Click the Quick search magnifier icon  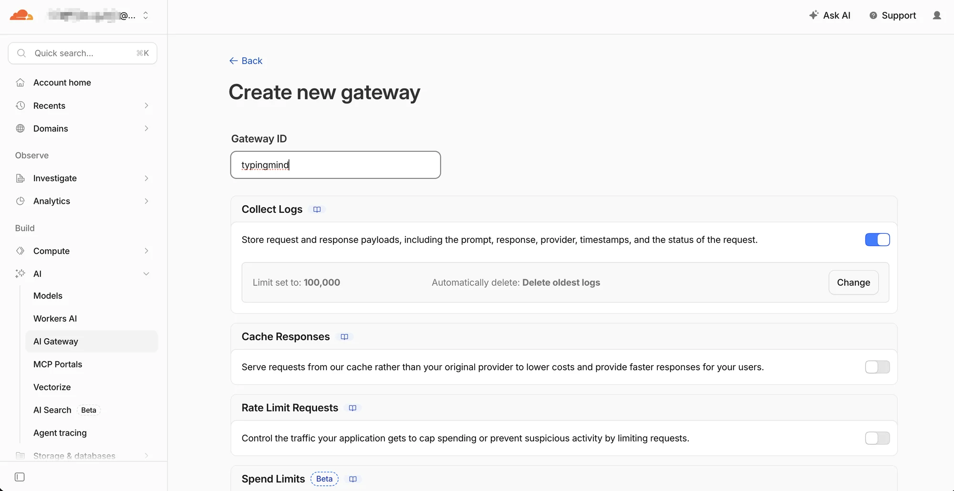coord(21,53)
